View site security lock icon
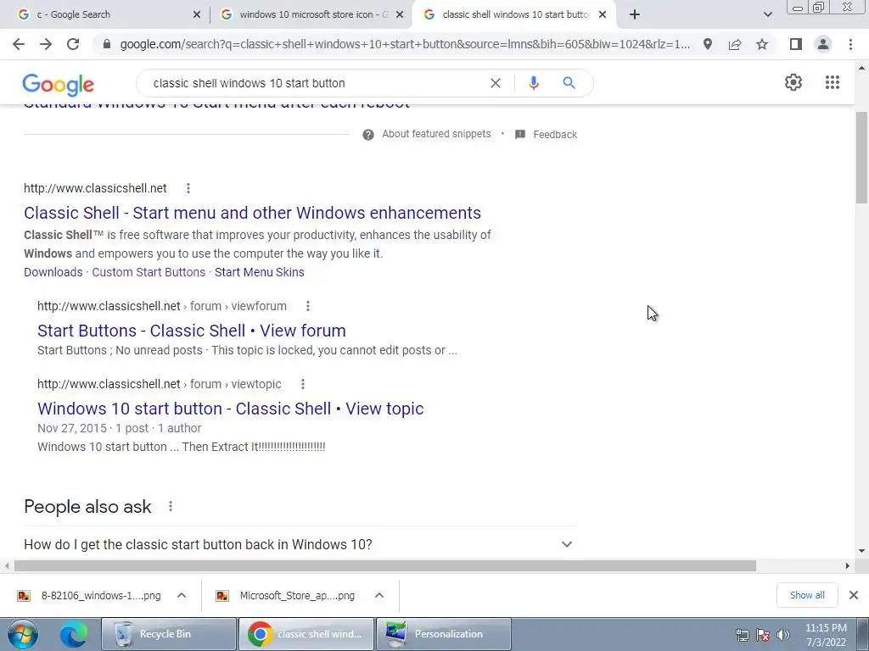Viewport: 869px width, 651px height. pyautogui.click(x=107, y=44)
